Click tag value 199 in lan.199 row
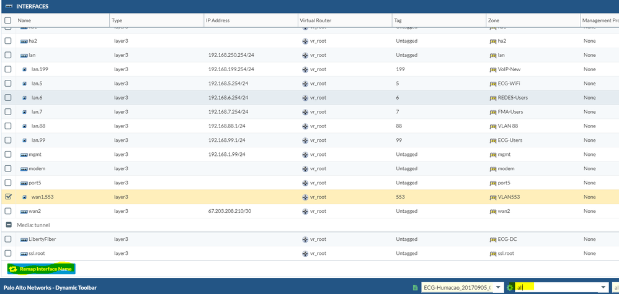The image size is (619, 294). click(x=400, y=69)
